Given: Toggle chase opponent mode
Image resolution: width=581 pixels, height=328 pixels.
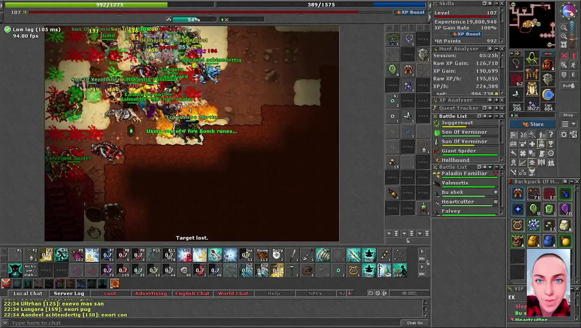Looking at the screenshot, I should tap(574, 65).
